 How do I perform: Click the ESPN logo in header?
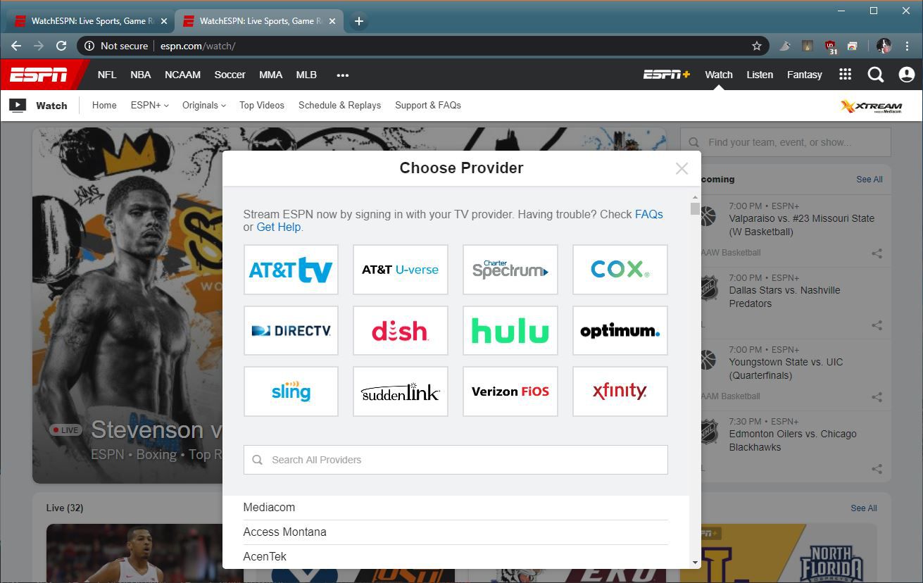click(x=39, y=75)
